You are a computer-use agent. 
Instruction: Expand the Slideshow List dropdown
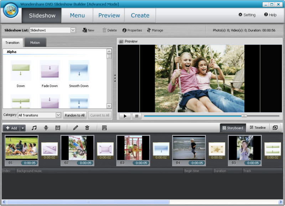73,30
